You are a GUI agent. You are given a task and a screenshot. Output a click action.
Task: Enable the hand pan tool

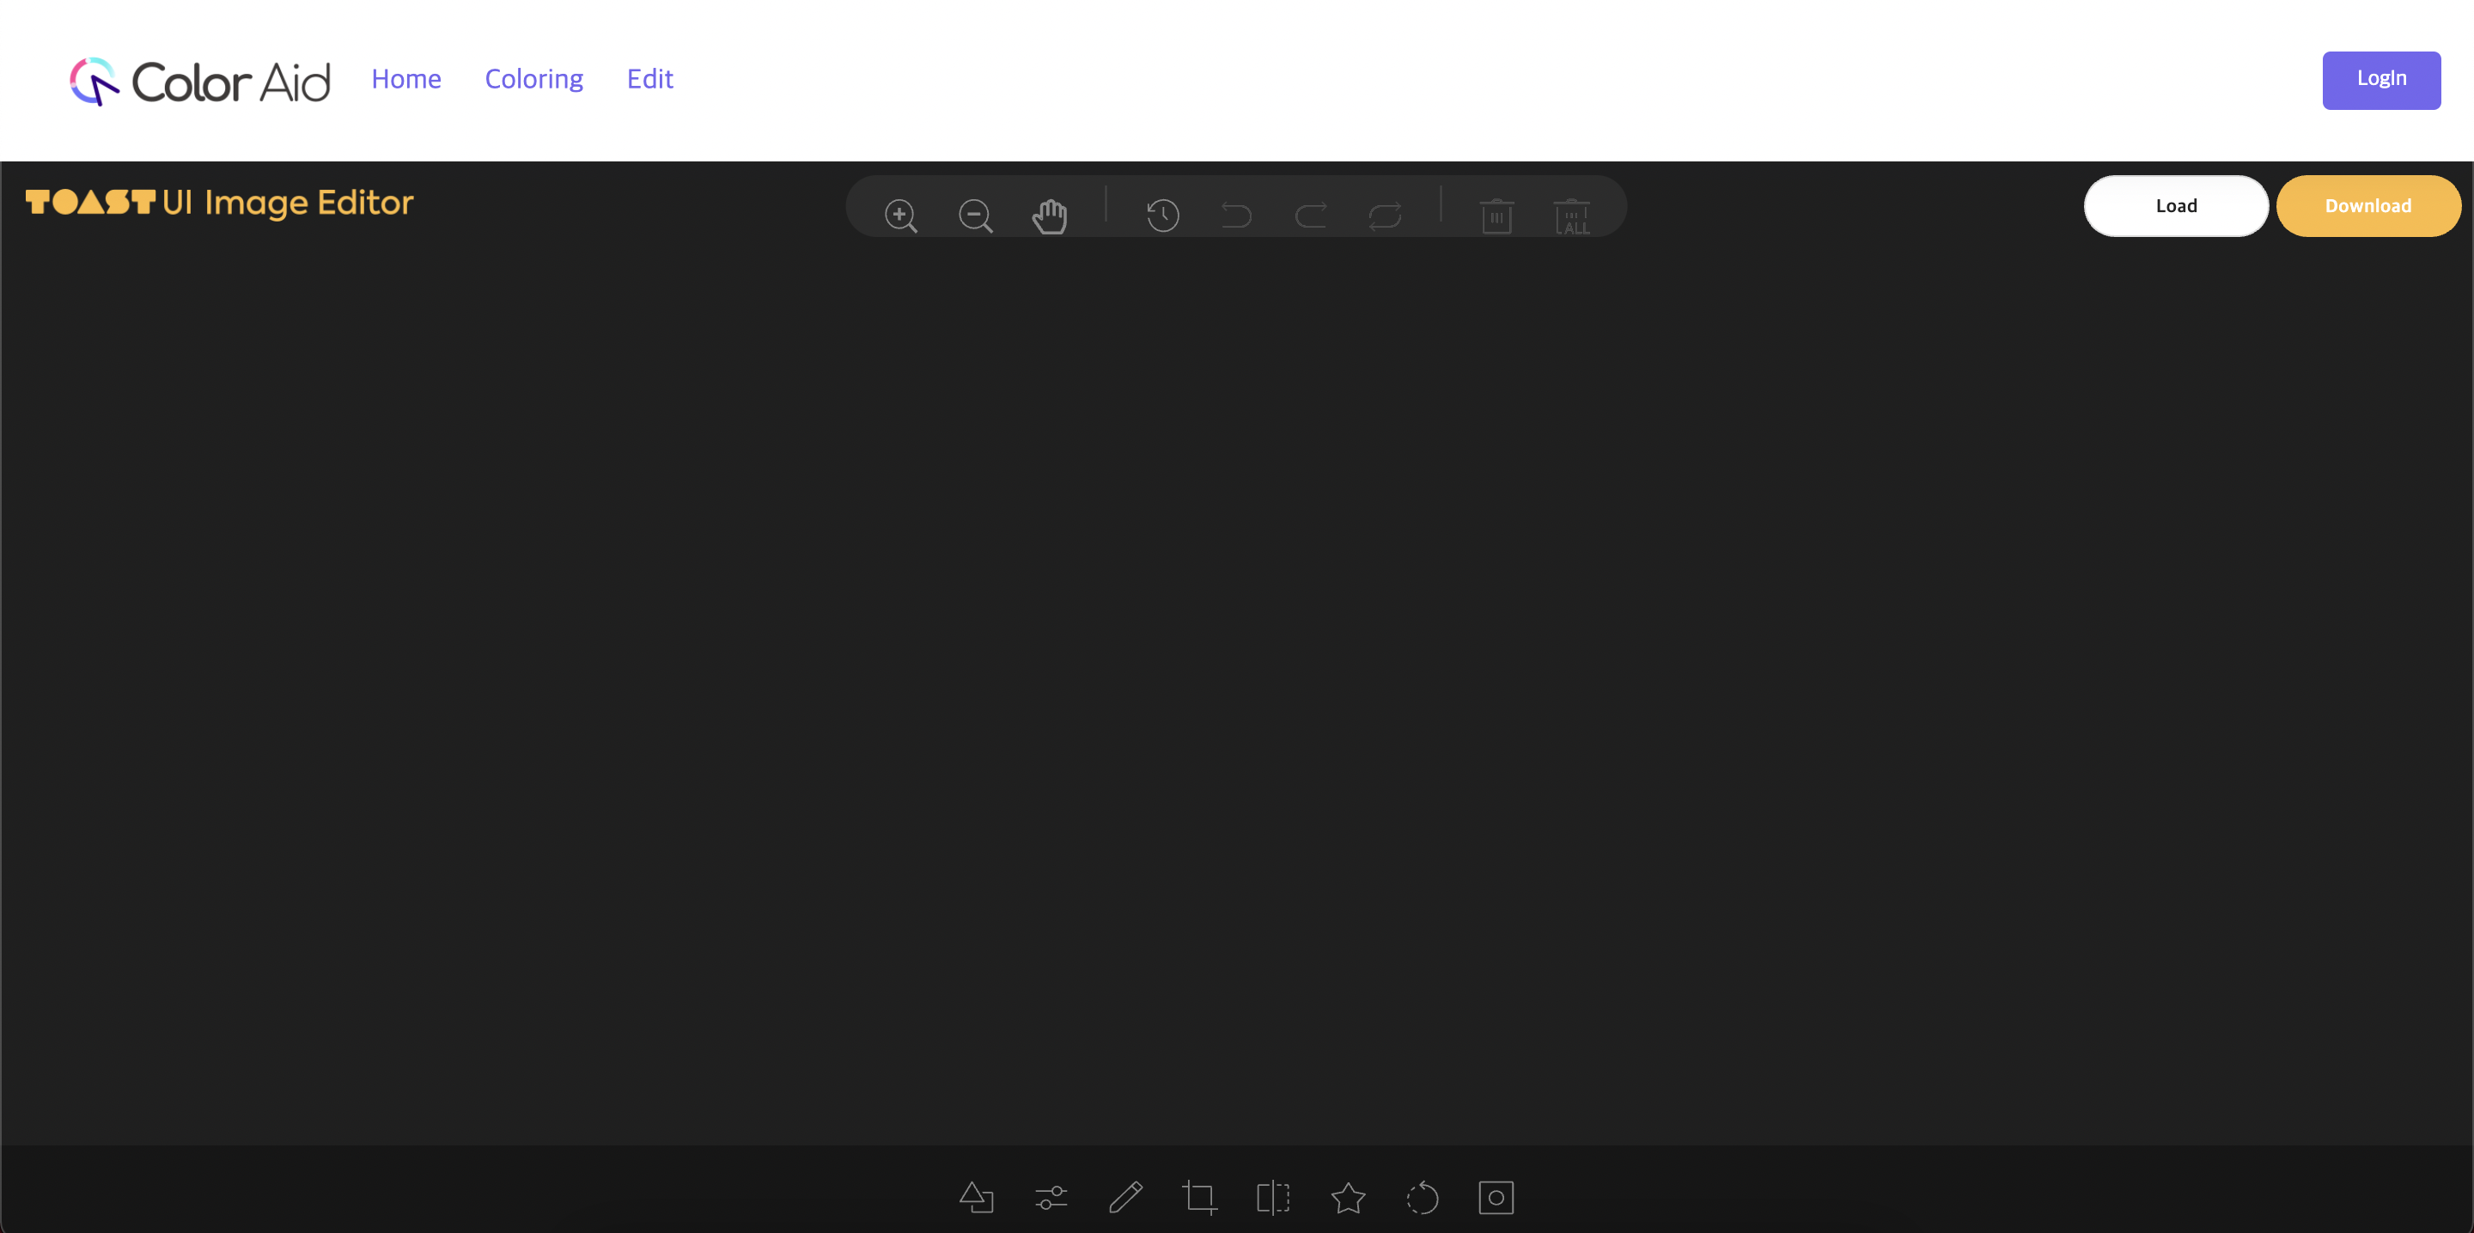coord(1050,216)
